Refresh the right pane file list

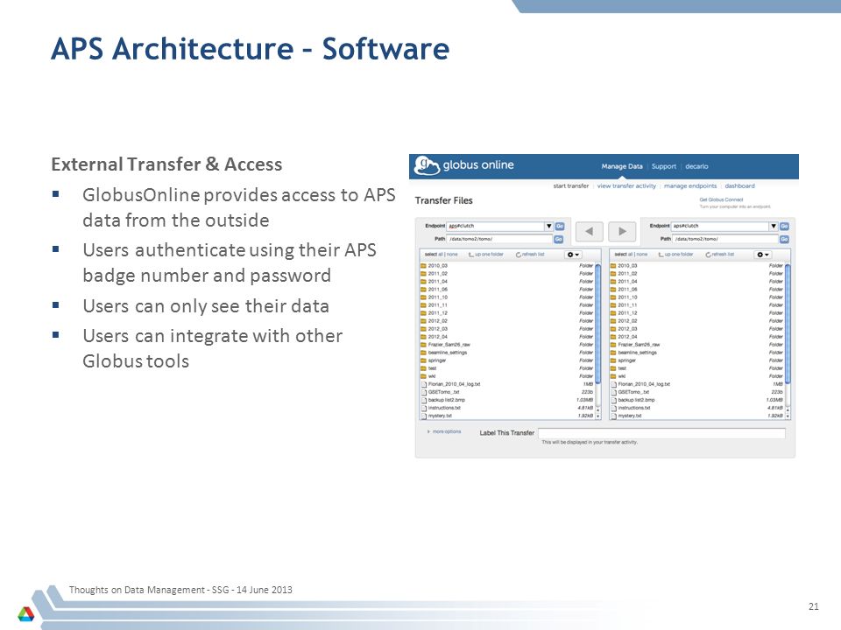pyautogui.click(x=720, y=255)
